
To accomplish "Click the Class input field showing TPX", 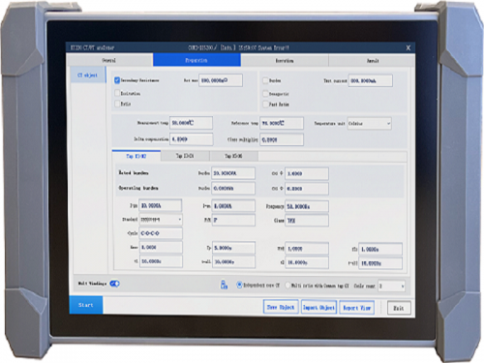I will 307,221.
